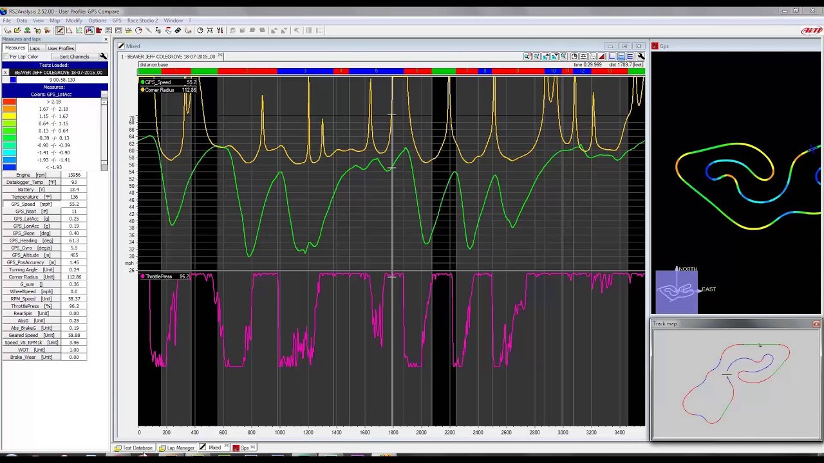
Task: Click the stopwatch clock icon in main toolbar
Action: point(200,30)
